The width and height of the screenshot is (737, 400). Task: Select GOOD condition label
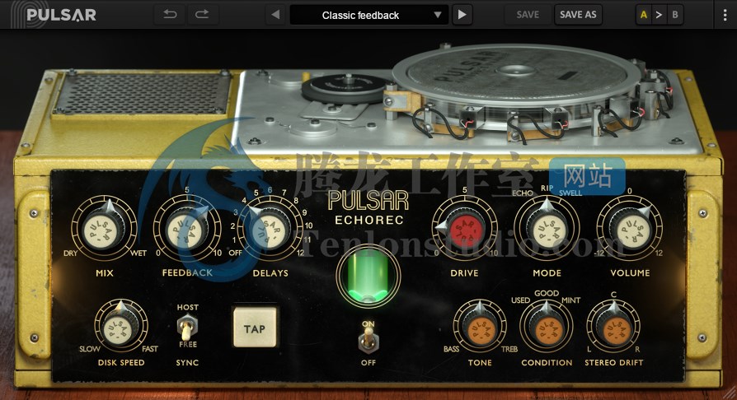(x=547, y=293)
